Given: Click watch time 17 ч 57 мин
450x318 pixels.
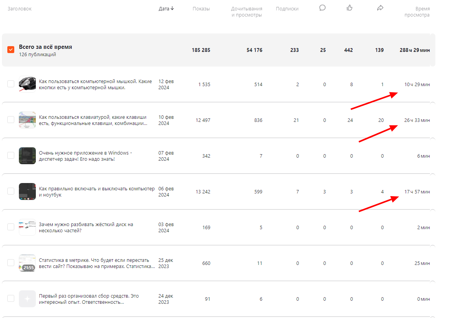Looking at the screenshot, I should (417, 191).
